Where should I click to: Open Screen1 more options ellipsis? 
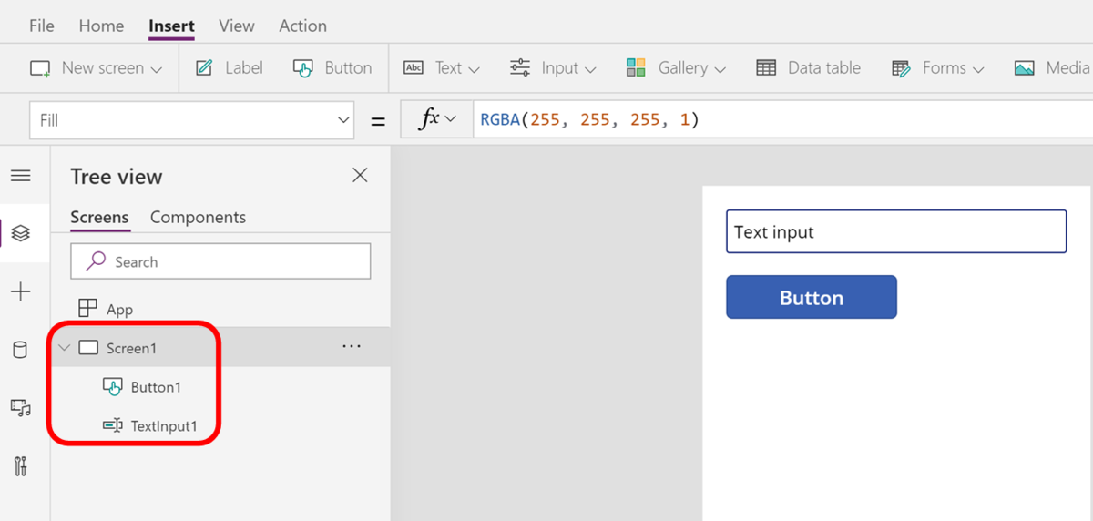click(x=352, y=346)
